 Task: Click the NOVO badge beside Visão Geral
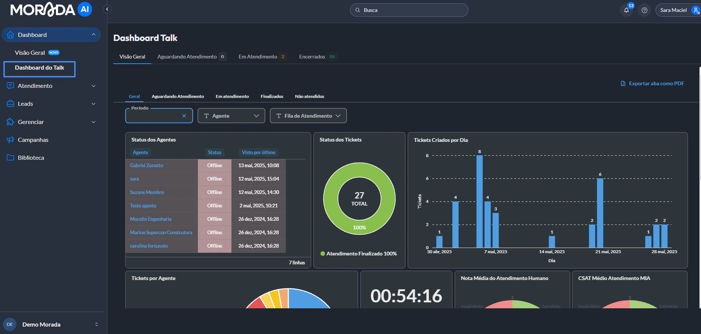point(54,53)
